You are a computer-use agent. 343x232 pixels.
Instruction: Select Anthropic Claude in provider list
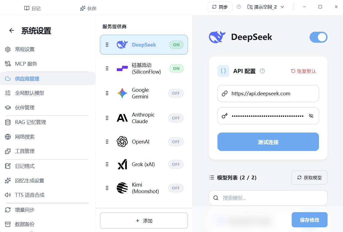coord(144,118)
